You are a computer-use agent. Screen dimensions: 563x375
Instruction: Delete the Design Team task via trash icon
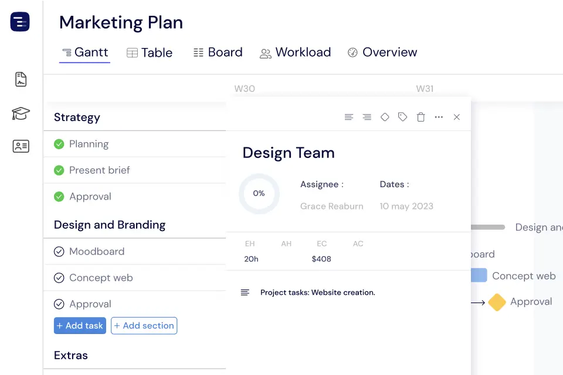click(x=420, y=117)
